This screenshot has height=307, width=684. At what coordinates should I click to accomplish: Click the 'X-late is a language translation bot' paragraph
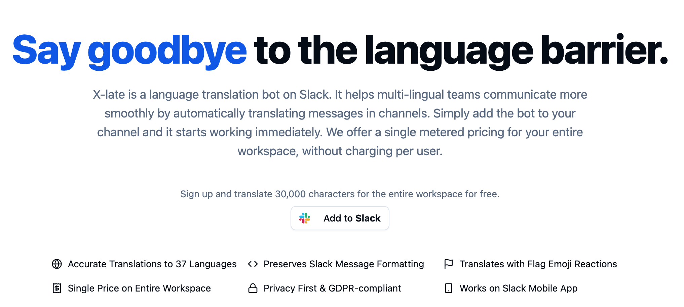pos(340,123)
